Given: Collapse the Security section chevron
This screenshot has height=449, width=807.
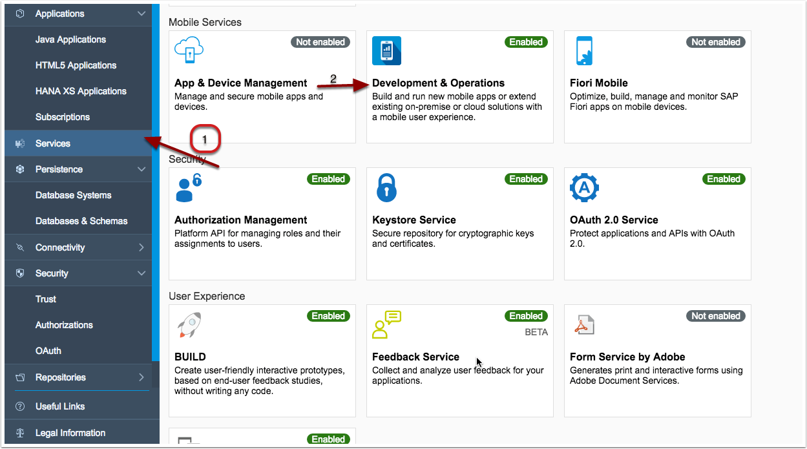Looking at the screenshot, I should pyautogui.click(x=142, y=273).
